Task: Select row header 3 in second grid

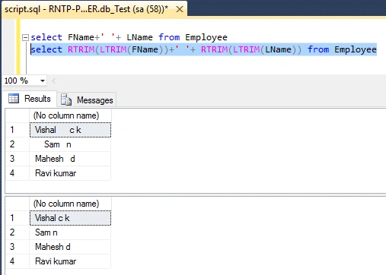Action: coord(18,247)
